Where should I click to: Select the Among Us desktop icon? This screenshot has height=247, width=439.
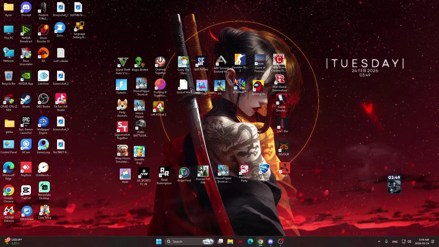tap(258, 88)
